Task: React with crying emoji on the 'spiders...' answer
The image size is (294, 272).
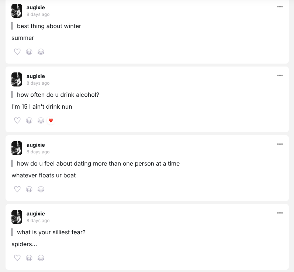Action: (x=29, y=258)
